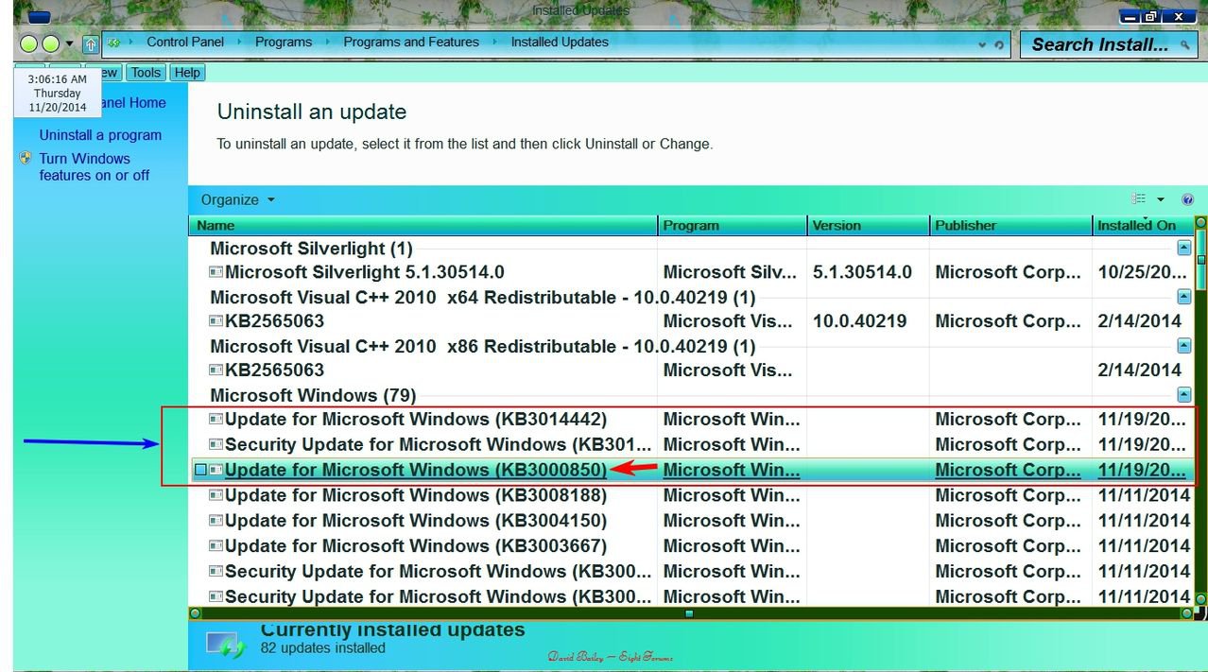Click the icon of Microsoft Silverlight 5.1.30514.0 row
This screenshot has height=672, width=1208.
tap(216, 272)
